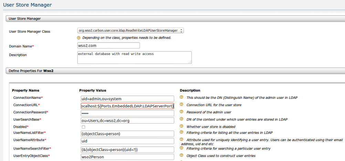Click the UserNameSearchFilter value field

(127, 149)
